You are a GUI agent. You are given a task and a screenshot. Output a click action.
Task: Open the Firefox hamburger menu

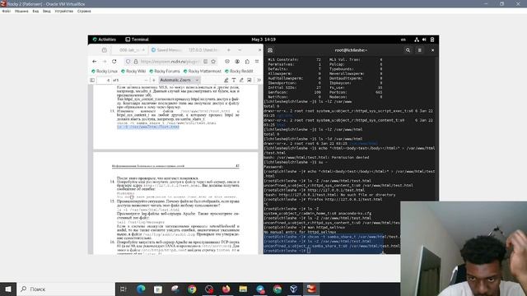click(257, 62)
